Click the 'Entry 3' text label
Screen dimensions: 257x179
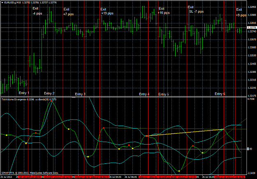click(x=80, y=94)
